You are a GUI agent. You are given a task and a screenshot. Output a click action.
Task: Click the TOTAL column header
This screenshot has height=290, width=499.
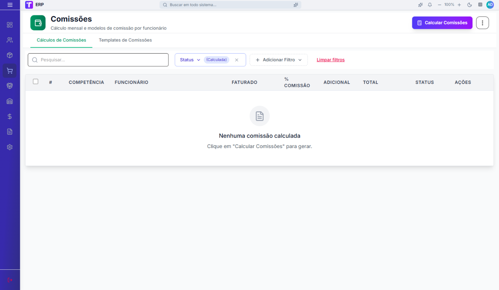371,82
